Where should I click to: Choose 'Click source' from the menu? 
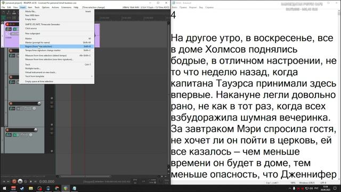click(x=57, y=28)
